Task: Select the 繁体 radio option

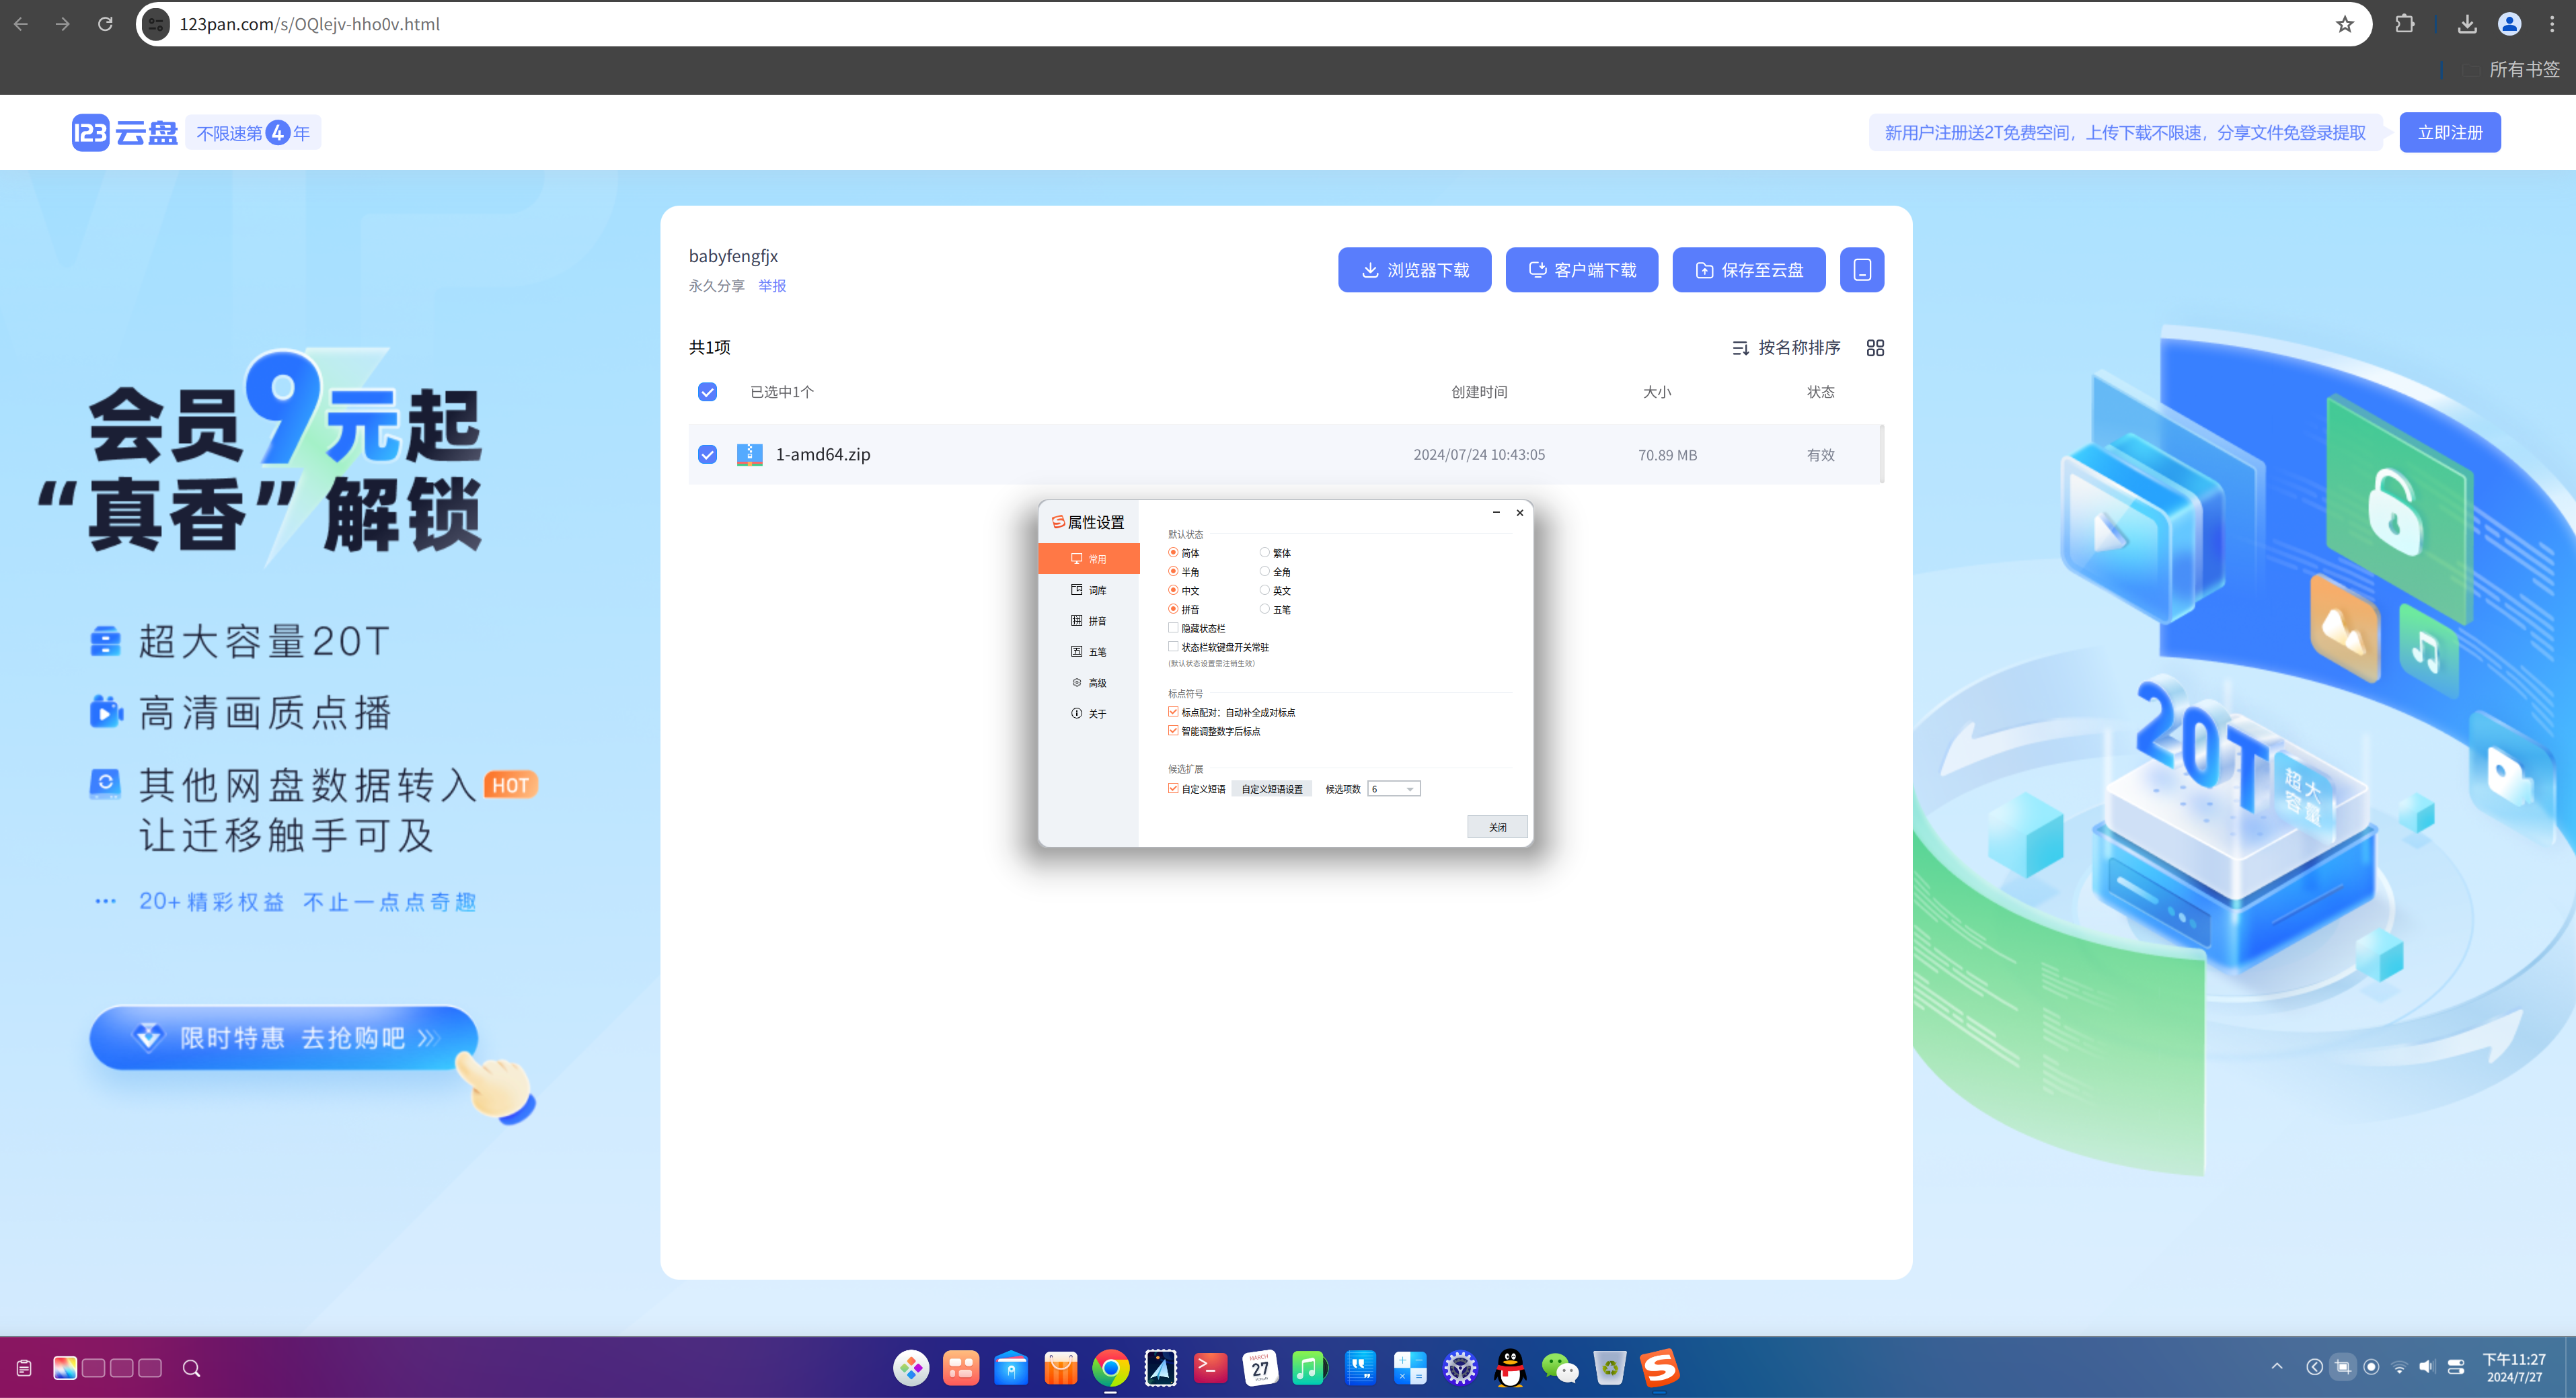Action: point(1264,552)
